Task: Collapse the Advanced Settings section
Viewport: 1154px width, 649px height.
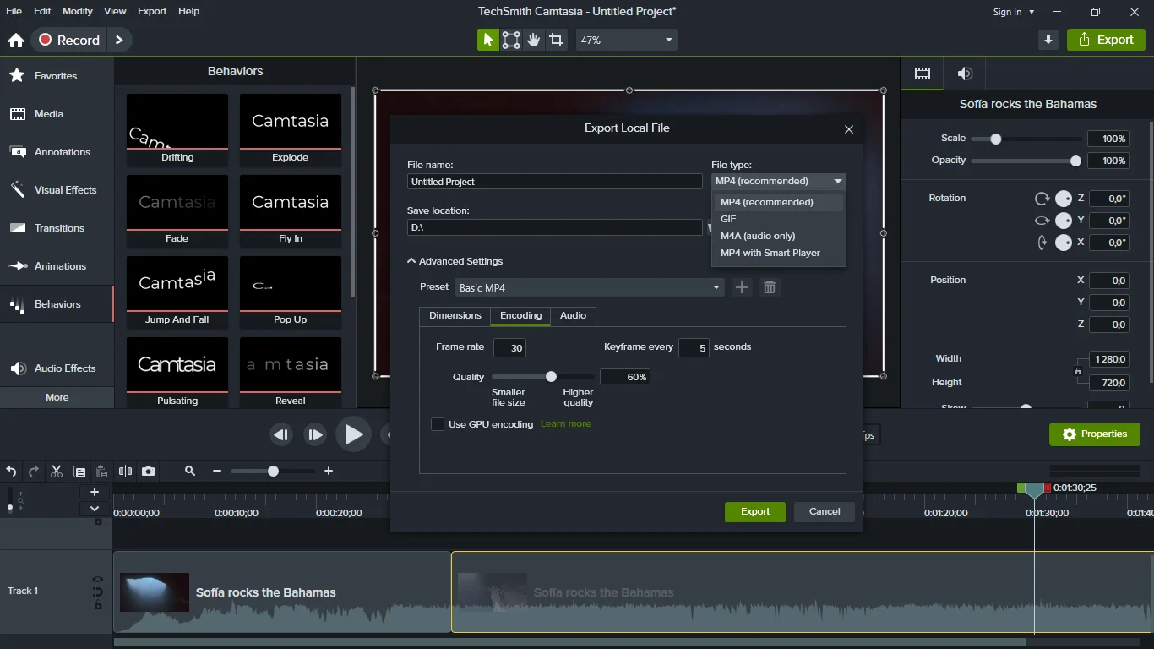Action: click(x=411, y=261)
